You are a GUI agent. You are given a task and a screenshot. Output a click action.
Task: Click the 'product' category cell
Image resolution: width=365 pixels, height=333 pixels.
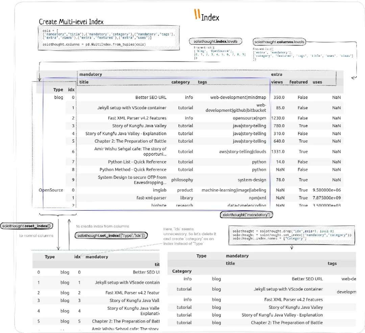click(x=185, y=190)
